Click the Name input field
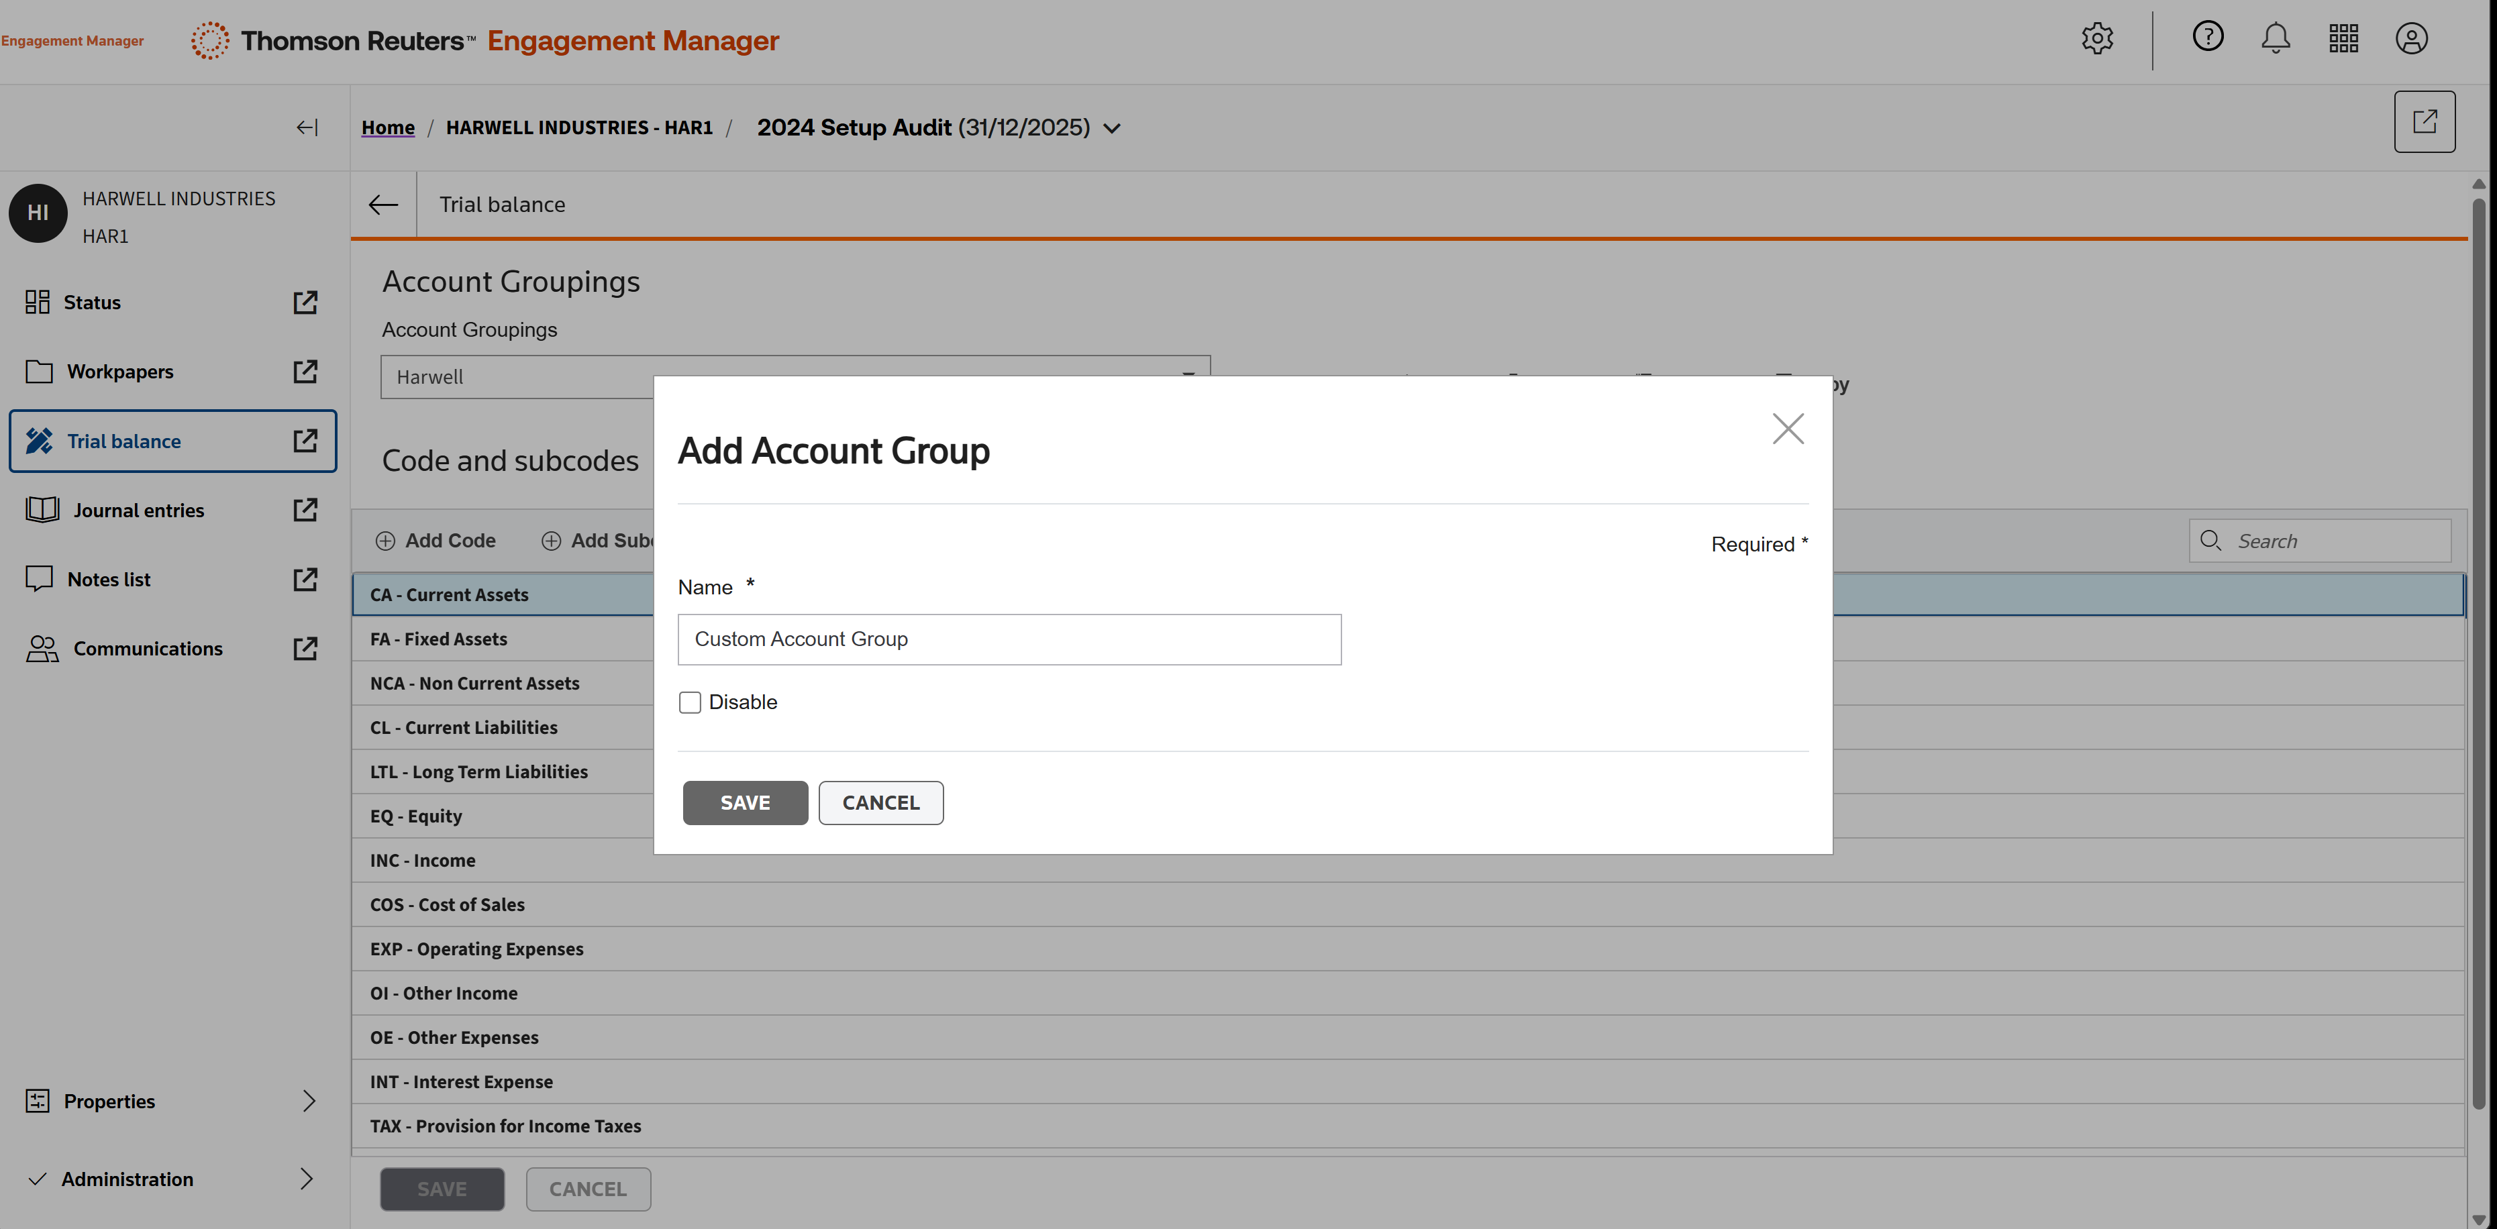Viewport: 2497px width, 1229px height. pyautogui.click(x=1008, y=639)
